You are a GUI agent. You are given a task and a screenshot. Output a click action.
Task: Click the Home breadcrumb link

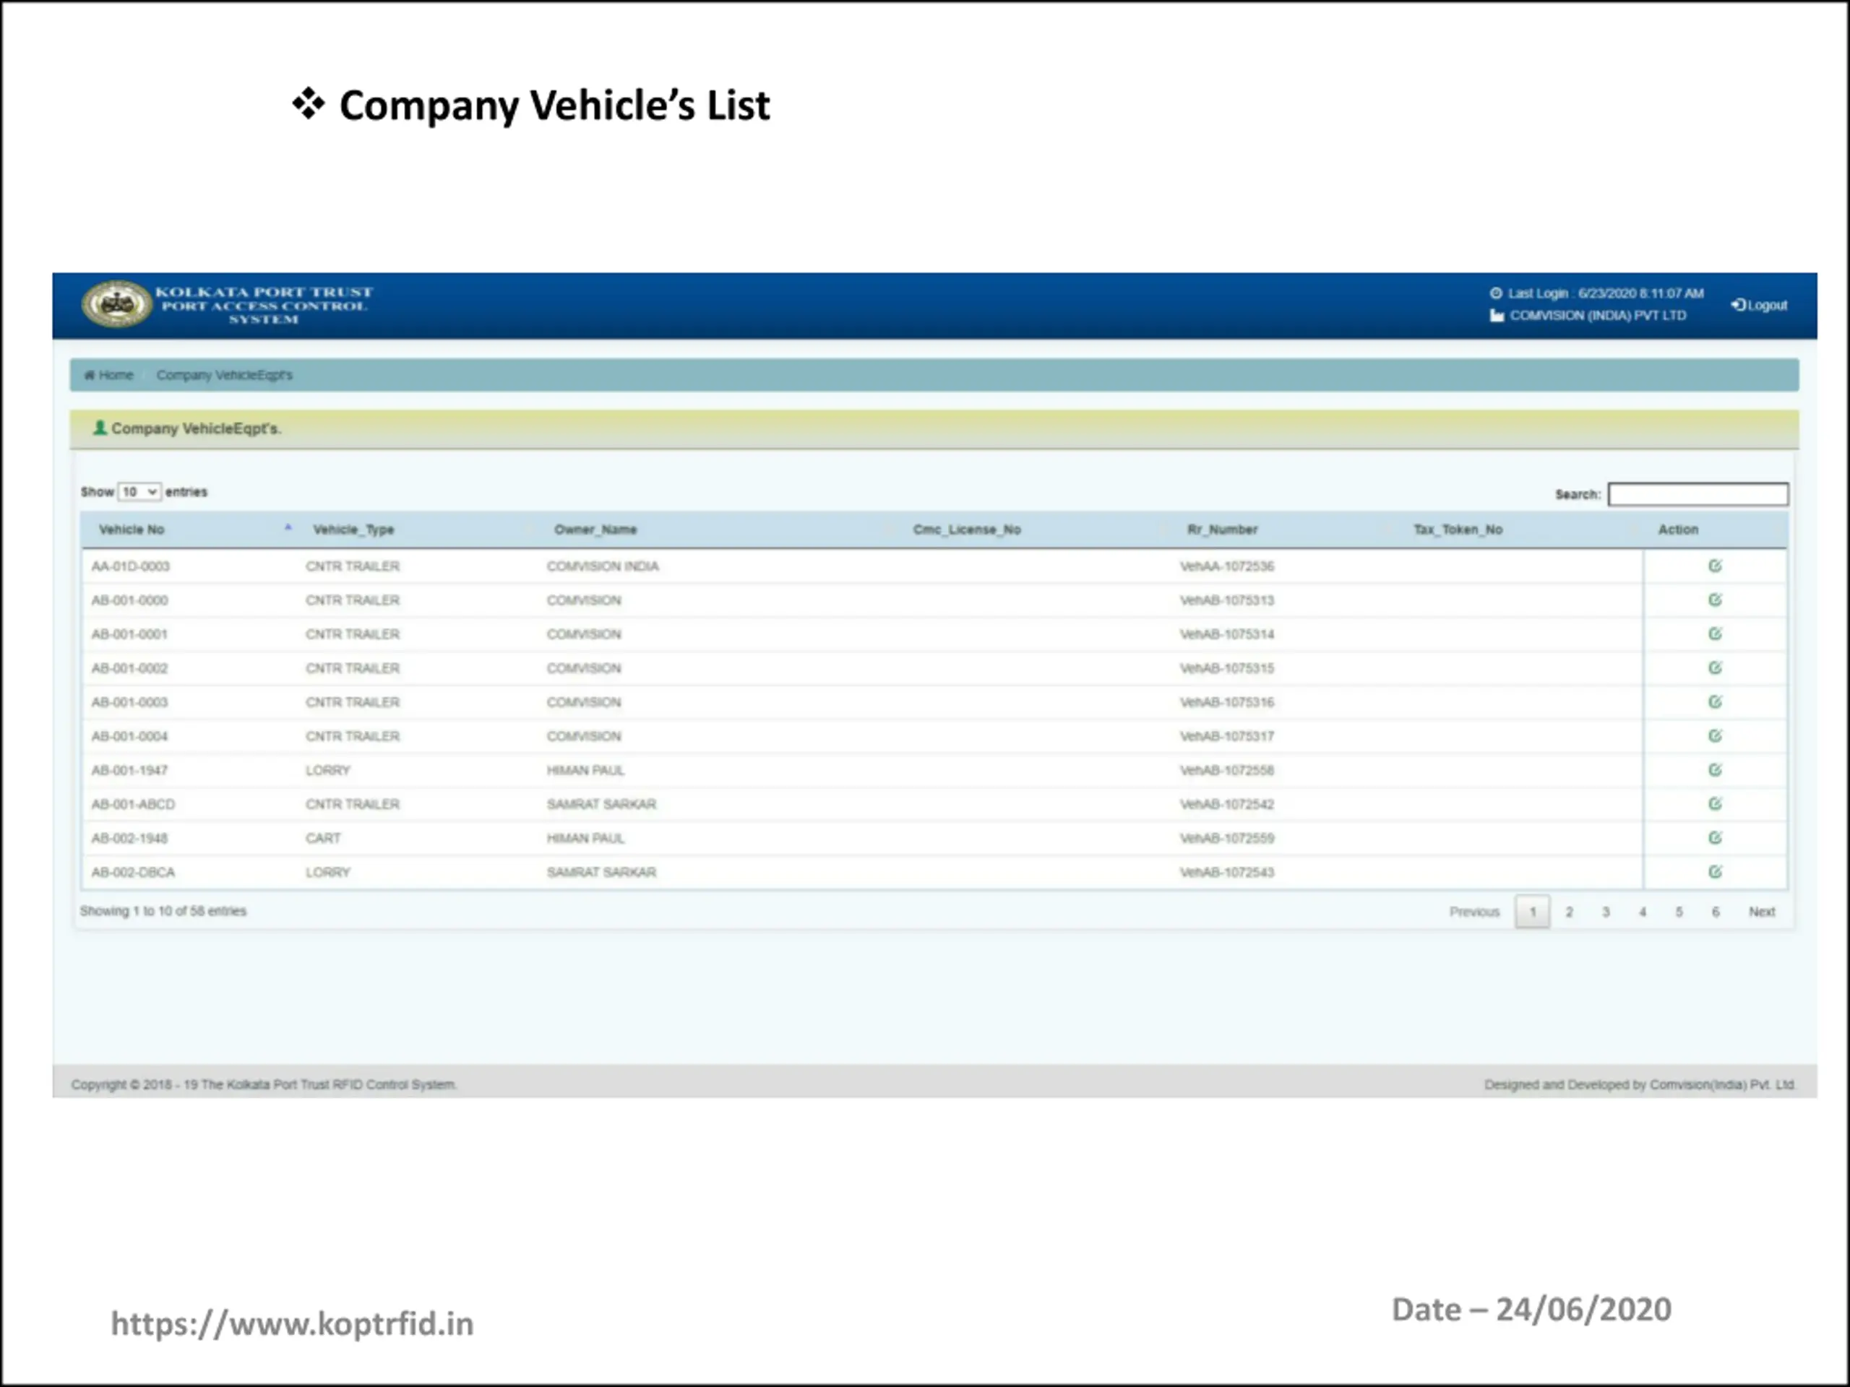[116, 376]
